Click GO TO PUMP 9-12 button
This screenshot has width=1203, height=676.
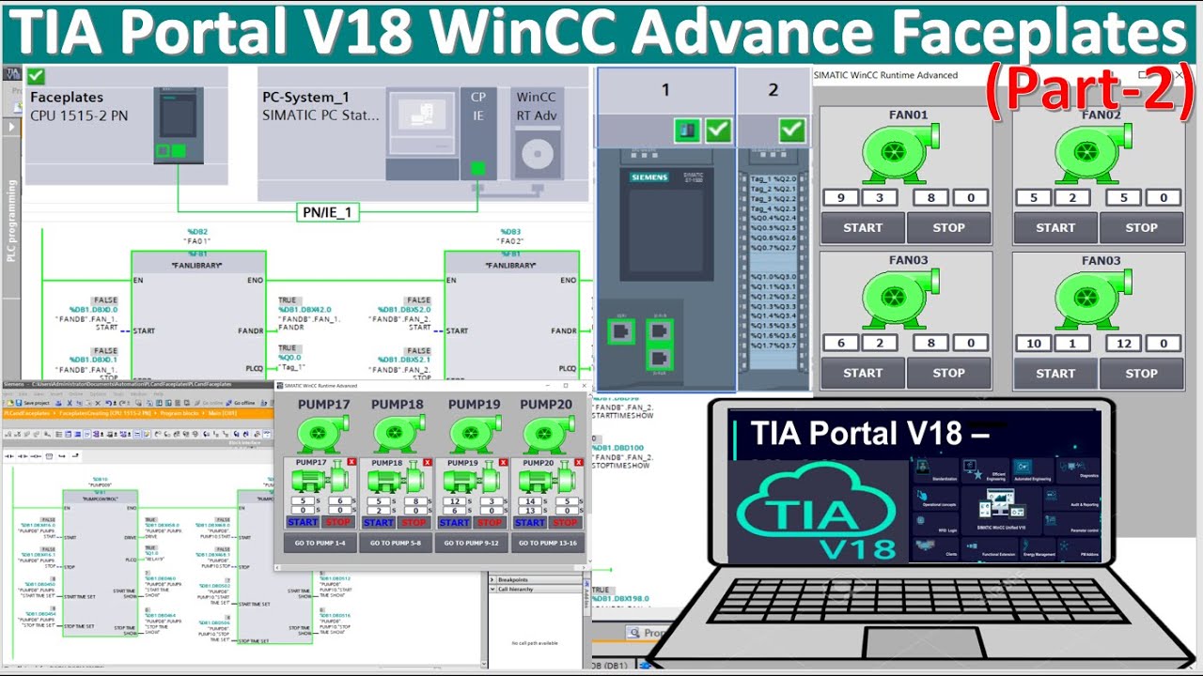coord(471,543)
